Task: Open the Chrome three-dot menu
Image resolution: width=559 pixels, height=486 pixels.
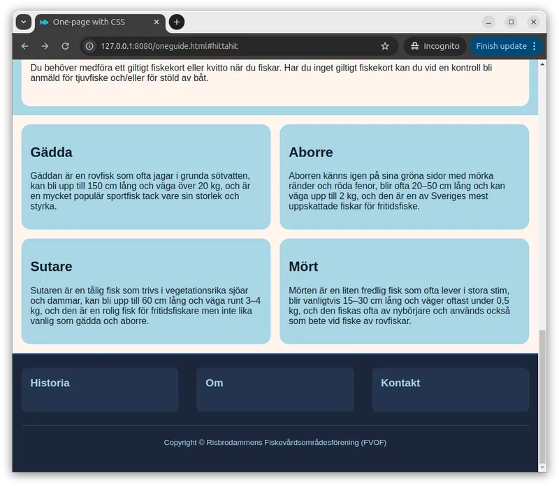Action: [535, 46]
